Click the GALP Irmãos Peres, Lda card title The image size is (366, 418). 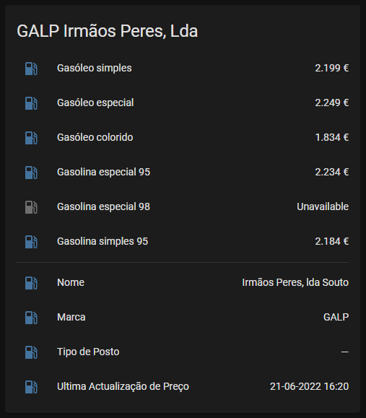pos(107,31)
